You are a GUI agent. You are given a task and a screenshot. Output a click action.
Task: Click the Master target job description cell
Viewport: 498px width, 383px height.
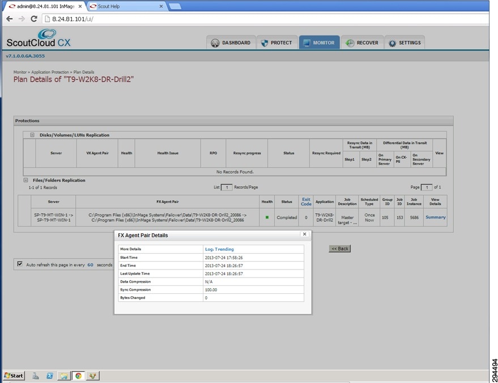(347, 217)
